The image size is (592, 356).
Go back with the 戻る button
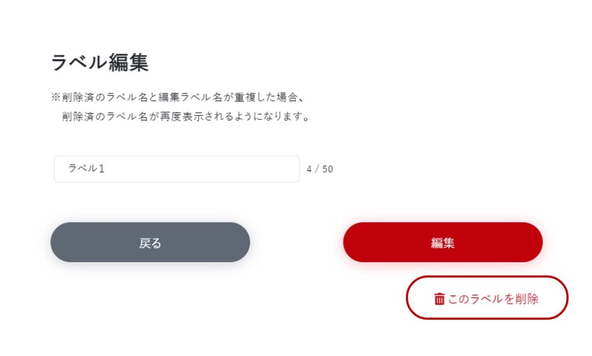[150, 242]
